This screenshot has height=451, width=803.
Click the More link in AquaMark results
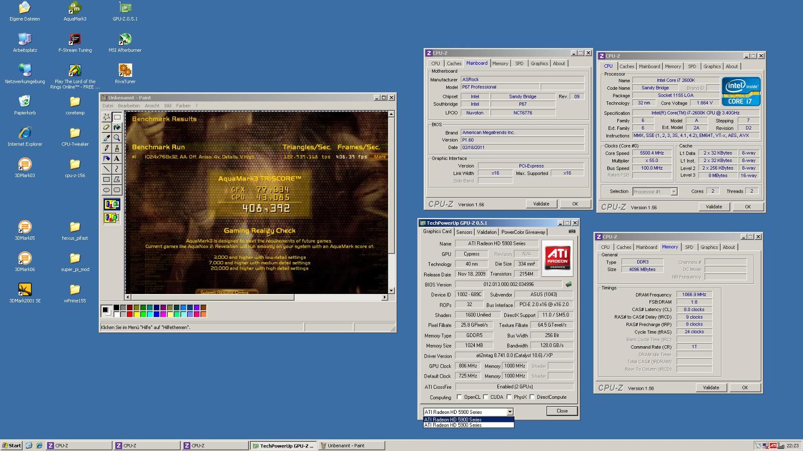(380, 157)
